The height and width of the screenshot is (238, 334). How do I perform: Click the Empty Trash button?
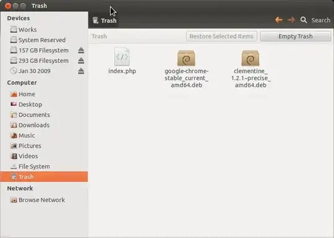pyautogui.click(x=296, y=36)
